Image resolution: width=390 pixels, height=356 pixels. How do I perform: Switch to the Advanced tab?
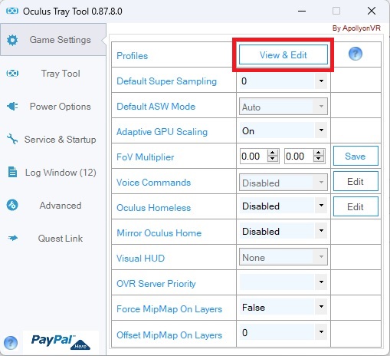[53, 206]
